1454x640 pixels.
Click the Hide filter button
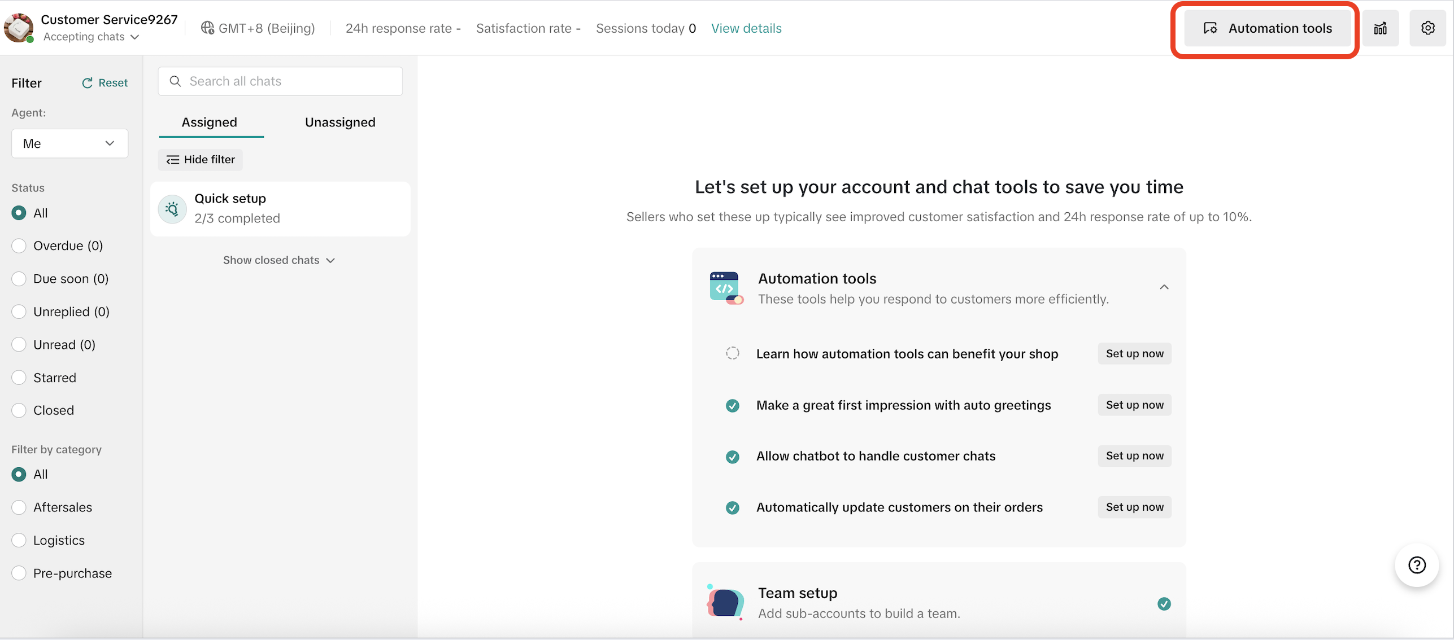pos(201,160)
